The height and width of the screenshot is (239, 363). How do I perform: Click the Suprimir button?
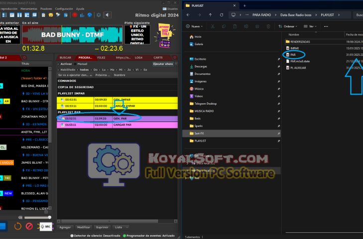(x=102, y=228)
